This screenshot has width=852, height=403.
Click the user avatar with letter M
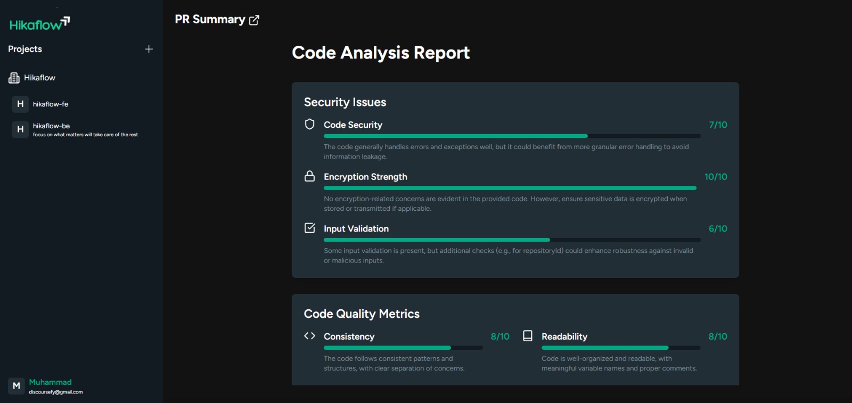point(17,386)
